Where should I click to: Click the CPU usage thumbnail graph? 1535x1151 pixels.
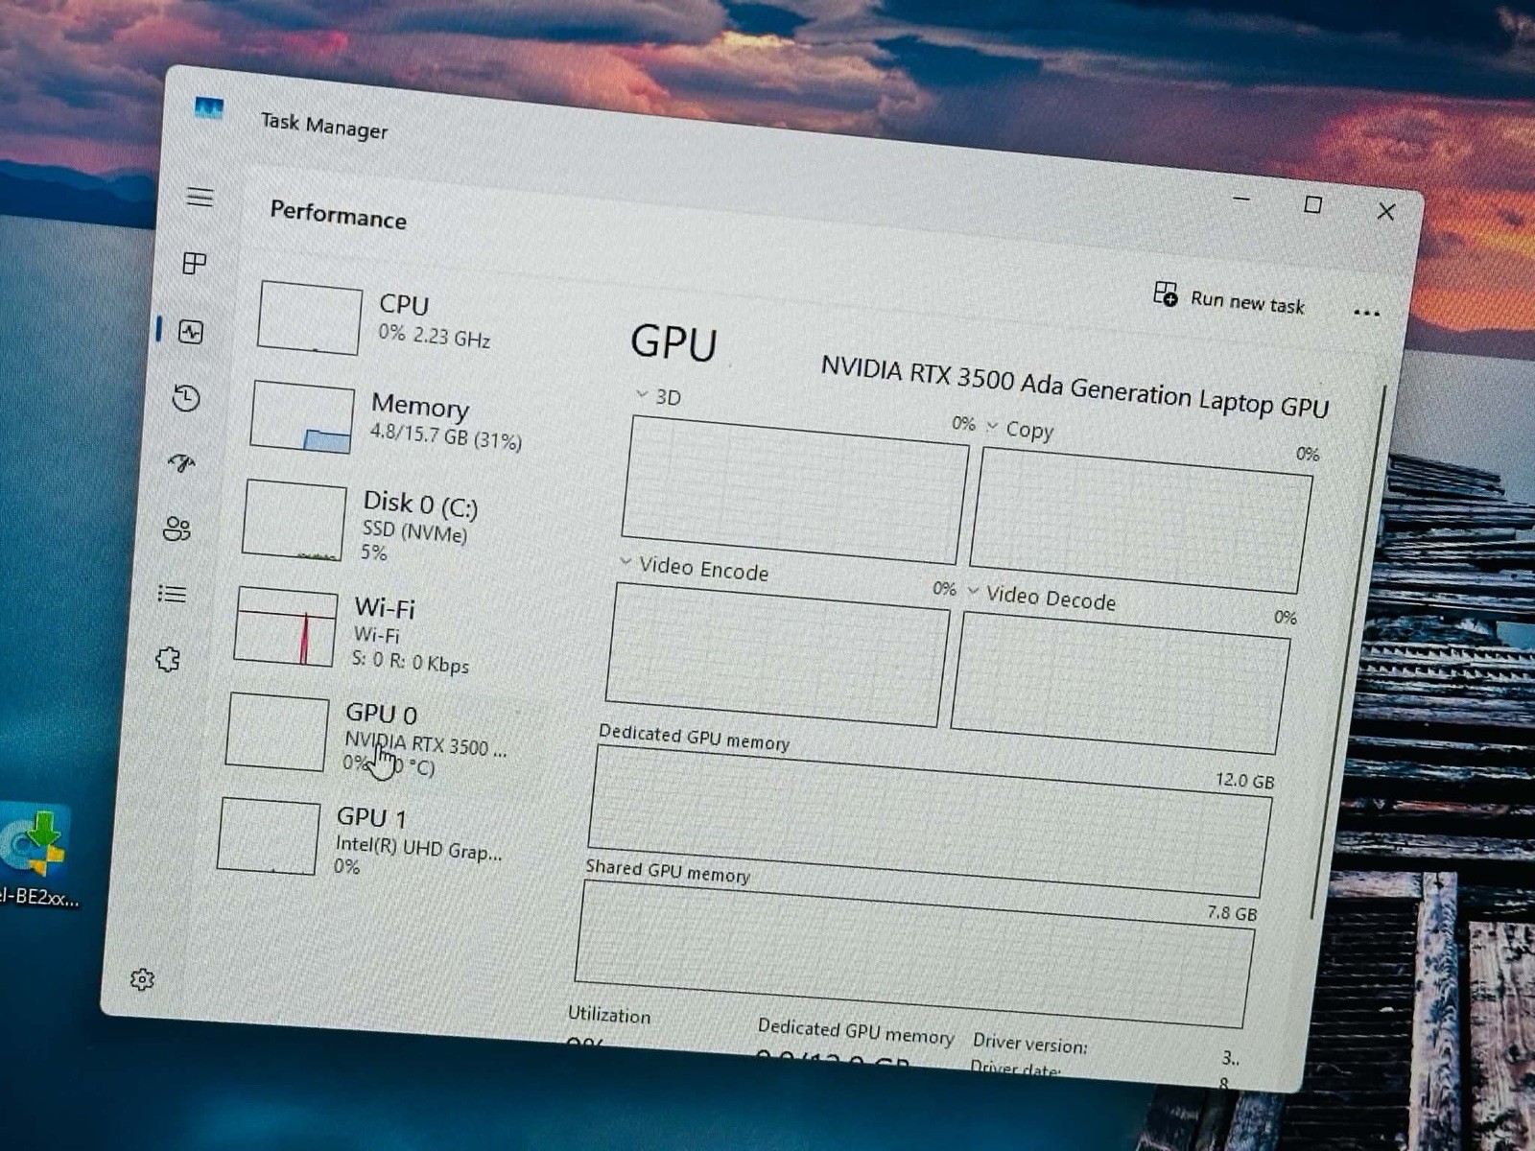(x=310, y=317)
